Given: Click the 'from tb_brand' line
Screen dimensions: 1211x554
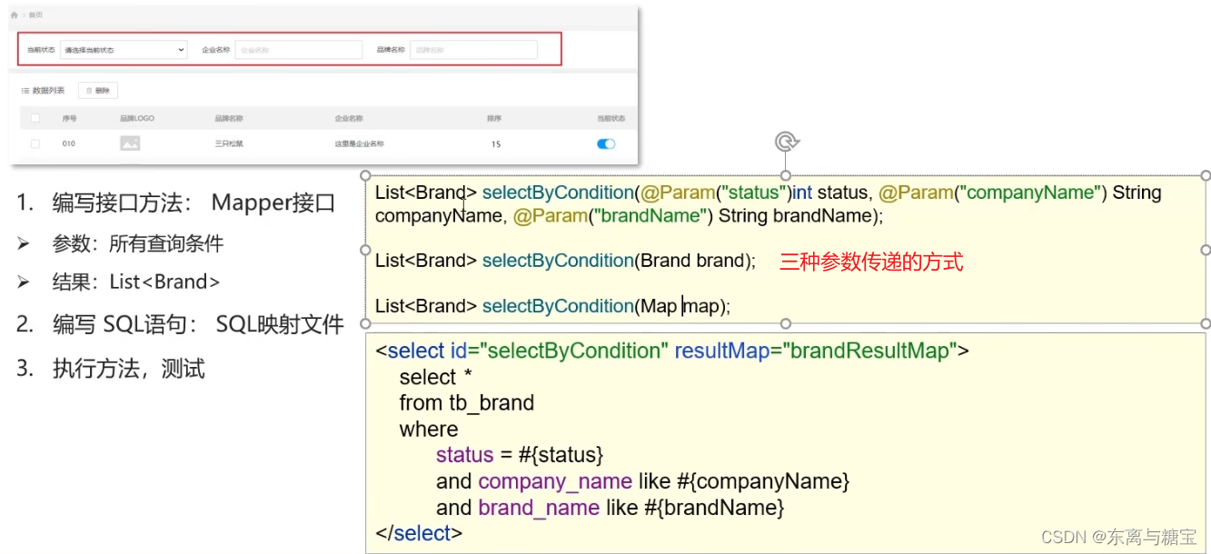Looking at the screenshot, I should click(467, 402).
